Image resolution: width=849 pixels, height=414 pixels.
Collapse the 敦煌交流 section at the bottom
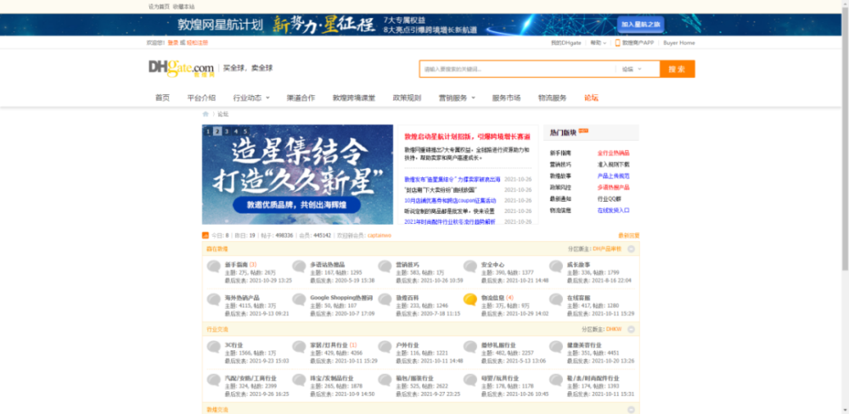pyautogui.click(x=632, y=410)
